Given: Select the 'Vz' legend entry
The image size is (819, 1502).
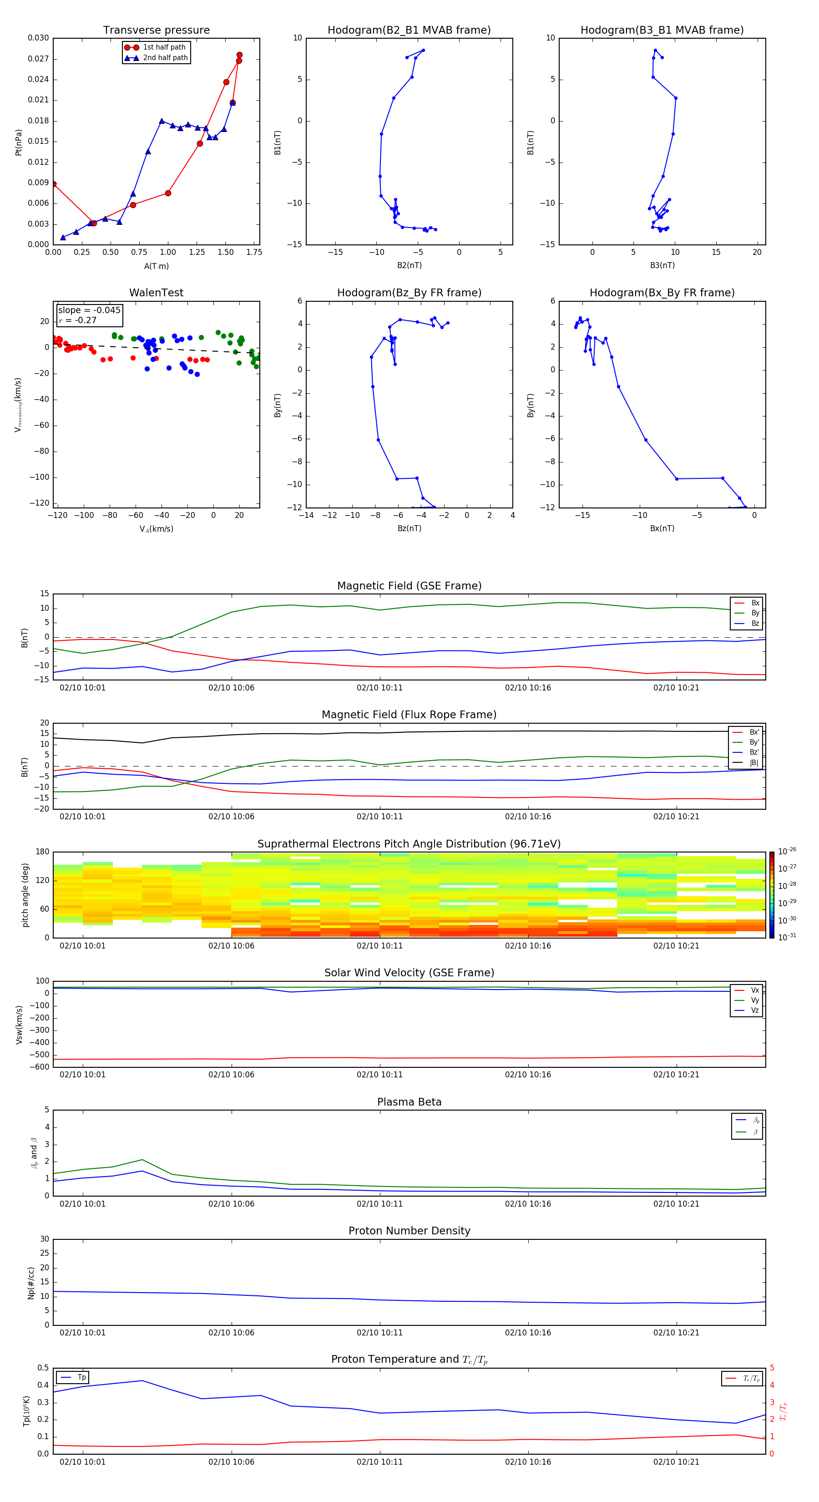Looking at the screenshot, I should 747,1010.
